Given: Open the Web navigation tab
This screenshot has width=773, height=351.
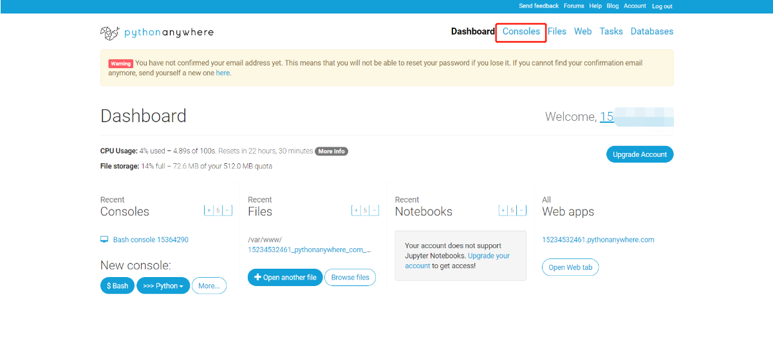Looking at the screenshot, I should pos(583,32).
